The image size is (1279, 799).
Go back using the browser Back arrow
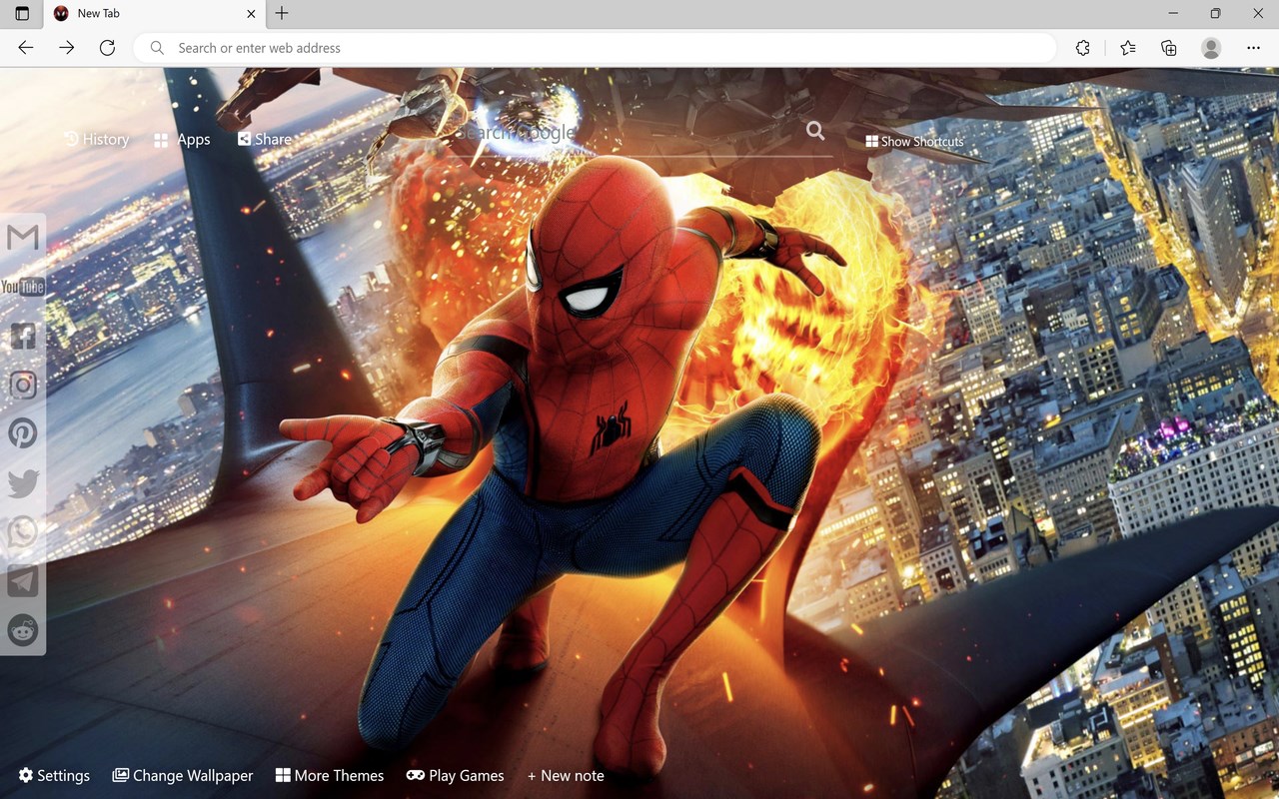26,48
